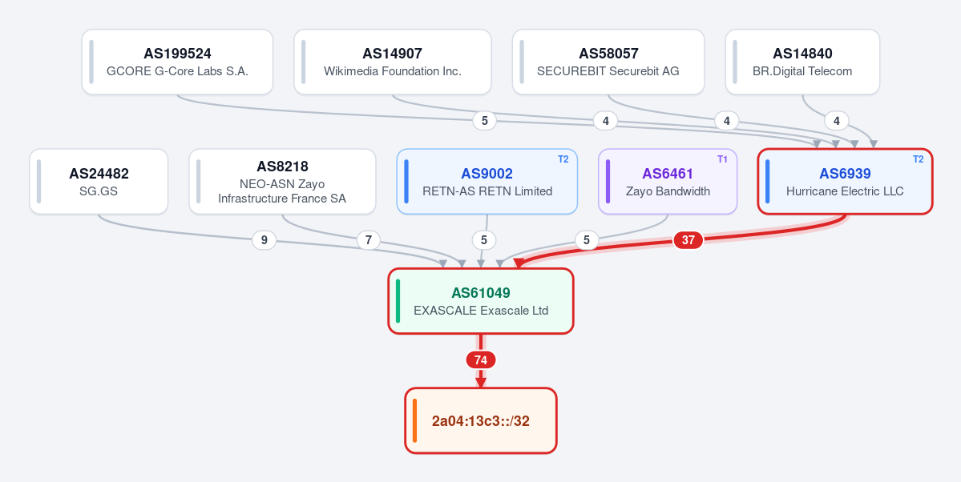The image size is (961, 482).
Task: Click the edge label 9 from AS24482
Action: [x=264, y=240]
